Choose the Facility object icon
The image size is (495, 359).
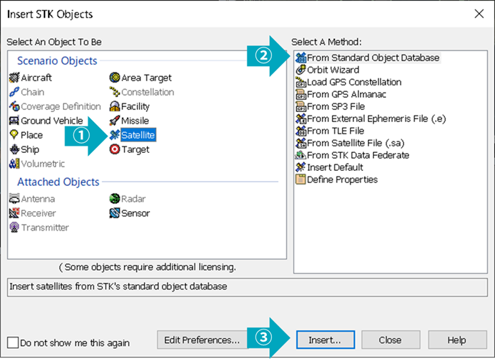(115, 106)
